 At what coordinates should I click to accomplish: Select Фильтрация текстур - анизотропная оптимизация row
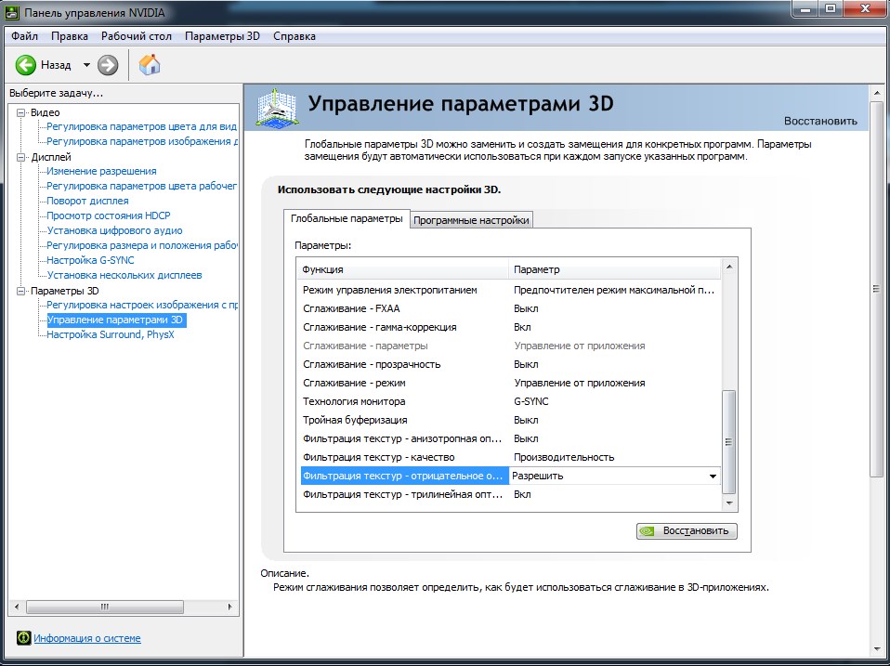(510, 439)
